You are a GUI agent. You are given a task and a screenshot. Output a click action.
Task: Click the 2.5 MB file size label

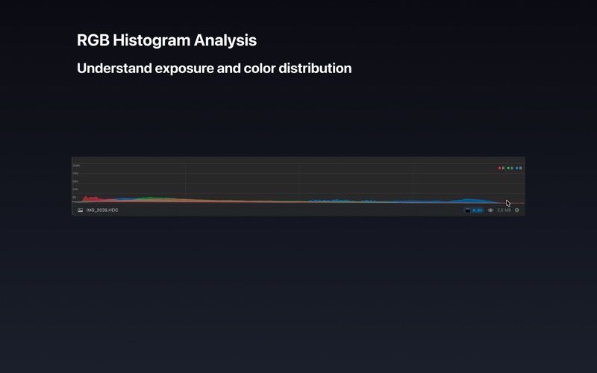pyautogui.click(x=504, y=210)
